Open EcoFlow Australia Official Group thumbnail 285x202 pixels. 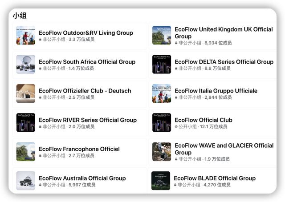[26, 181]
